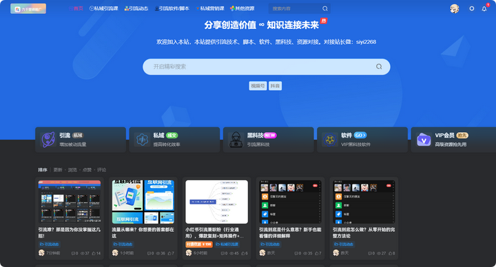Open thumbnail of 引流难？那是因为你没掌握这几招 post
This screenshot has width=496, height=267.
coord(70,202)
